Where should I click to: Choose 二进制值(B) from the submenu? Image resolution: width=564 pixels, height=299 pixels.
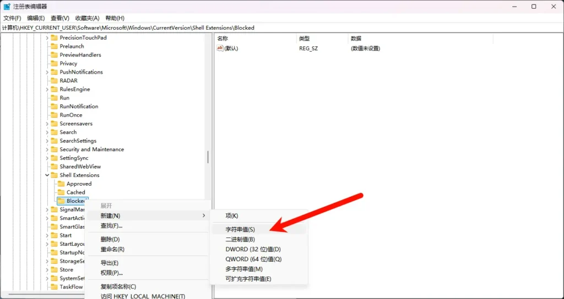pyautogui.click(x=259, y=240)
